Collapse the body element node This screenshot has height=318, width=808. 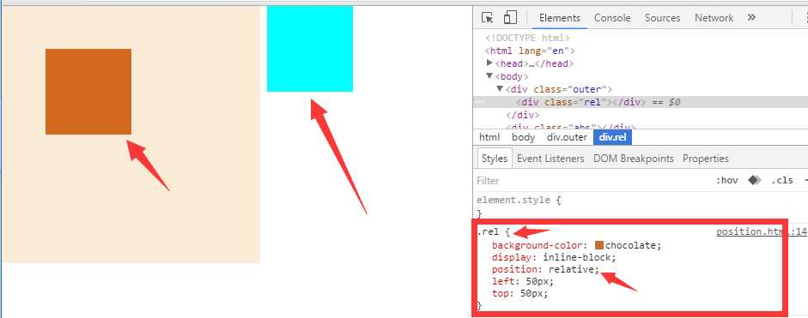[489, 76]
